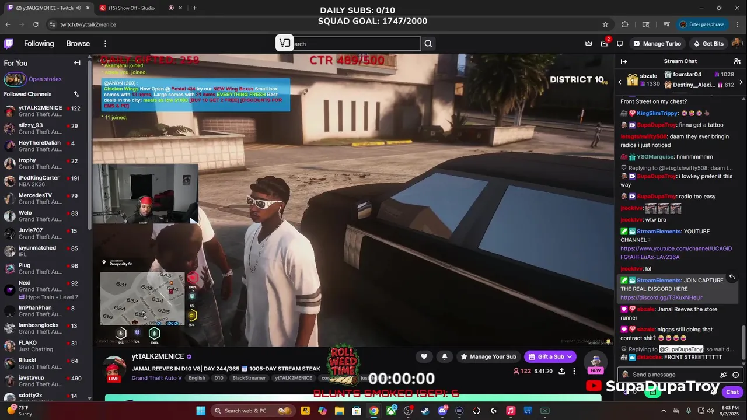Bookmark page with star icon

pos(605,24)
